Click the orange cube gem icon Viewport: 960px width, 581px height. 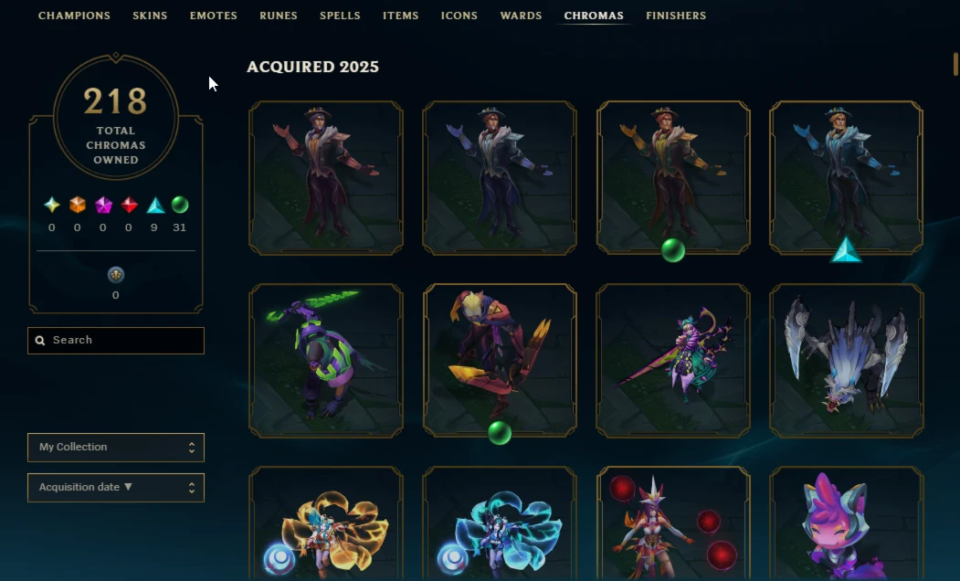pyautogui.click(x=78, y=205)
